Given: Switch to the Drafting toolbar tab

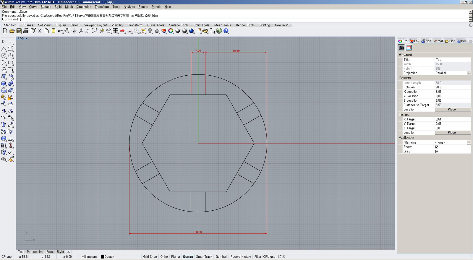Looking at the screenshot, I should (265, 25).
